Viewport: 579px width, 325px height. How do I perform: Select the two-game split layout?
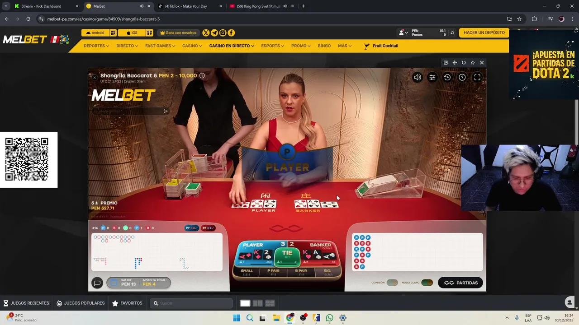pyautogui.click(x=258, y=303)
